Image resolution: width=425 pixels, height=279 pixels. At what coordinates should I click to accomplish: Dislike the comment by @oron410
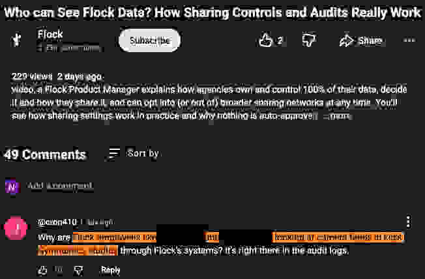click(78, 270)
